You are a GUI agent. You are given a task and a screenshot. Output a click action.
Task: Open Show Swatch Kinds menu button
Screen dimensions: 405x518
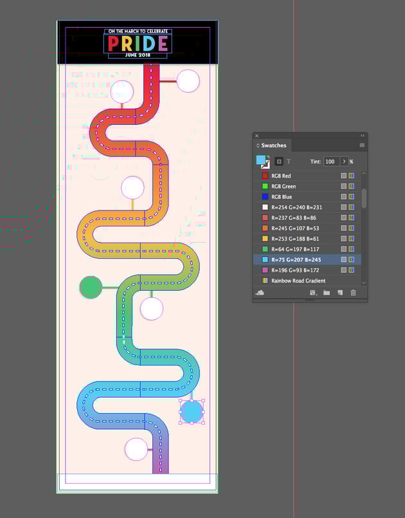pos(313,293)
